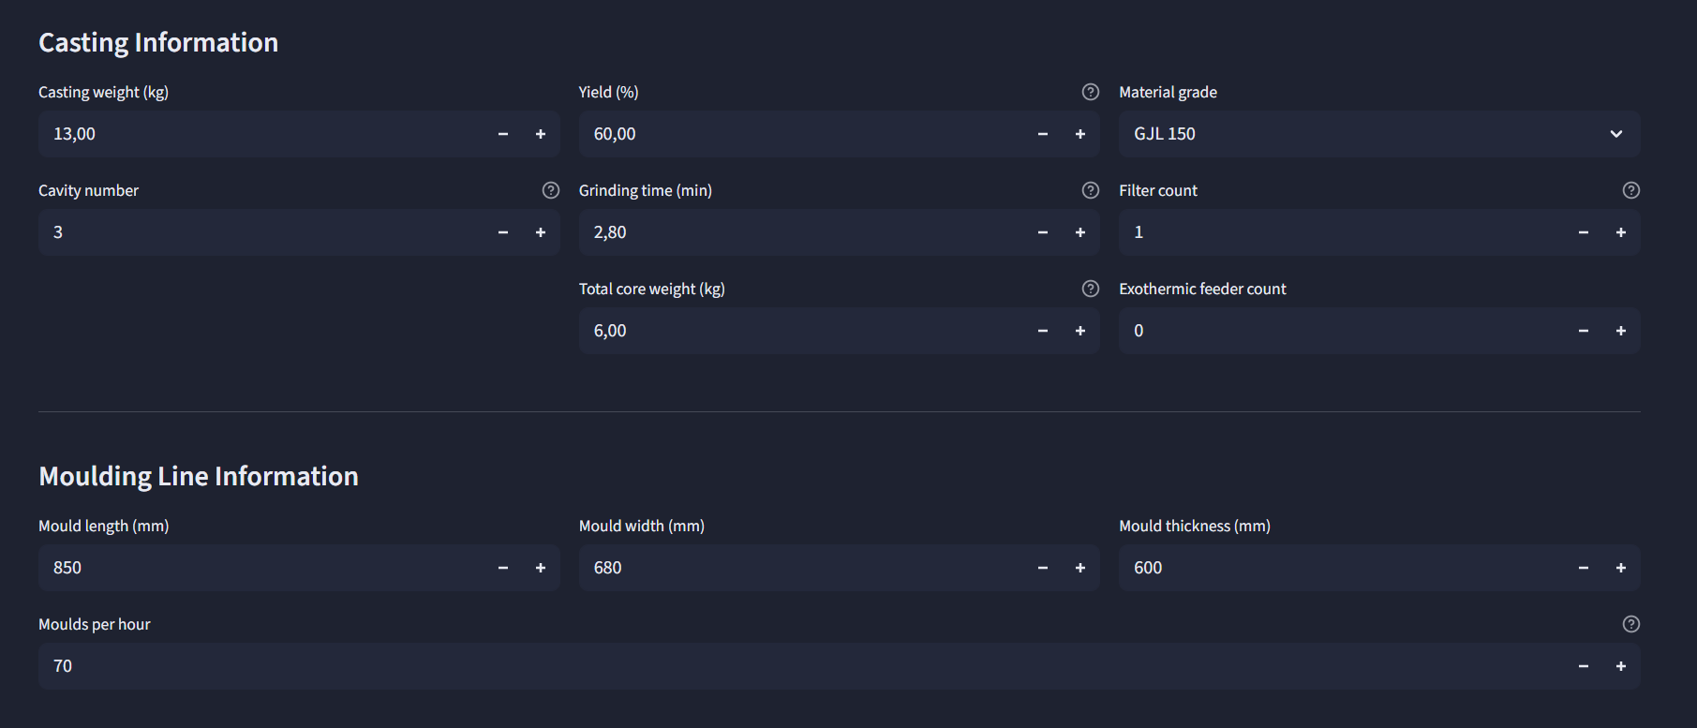This screenshot has height=728, width=1697.
Task: Add one Exothermic feeder with plus
Action: click(x=1621, y=331)
